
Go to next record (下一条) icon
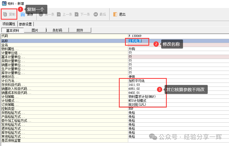pos(77,14)
